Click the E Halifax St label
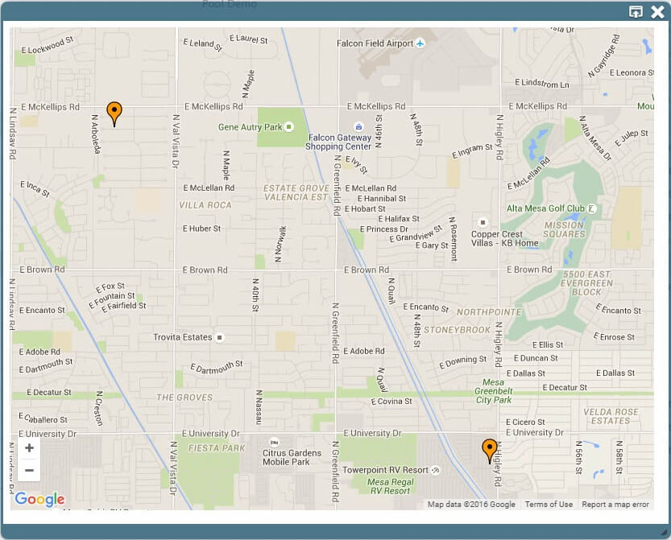Viewport: 671px width, 540px height. click(x=399, y=219)
